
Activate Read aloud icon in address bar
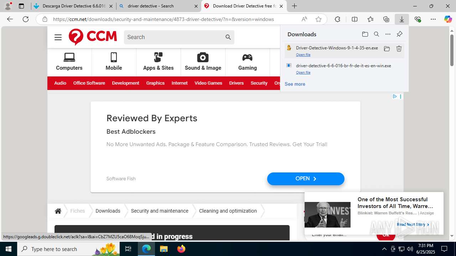click(x=304, y=19)
